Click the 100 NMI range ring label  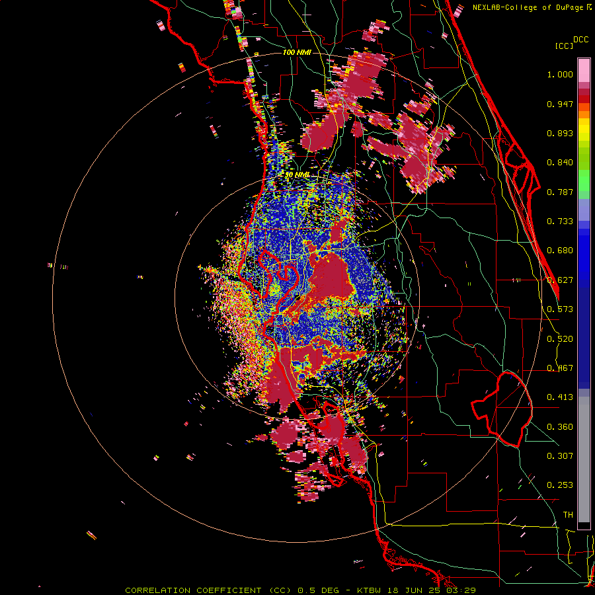pos(297,52)
